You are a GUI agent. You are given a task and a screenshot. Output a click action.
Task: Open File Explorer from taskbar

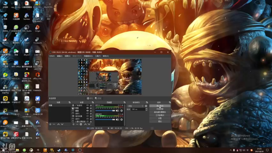(17, 150)
